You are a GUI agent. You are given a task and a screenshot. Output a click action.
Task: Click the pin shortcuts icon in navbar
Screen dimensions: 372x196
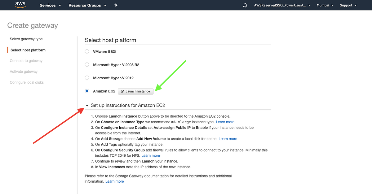click(x=116, y=5)
